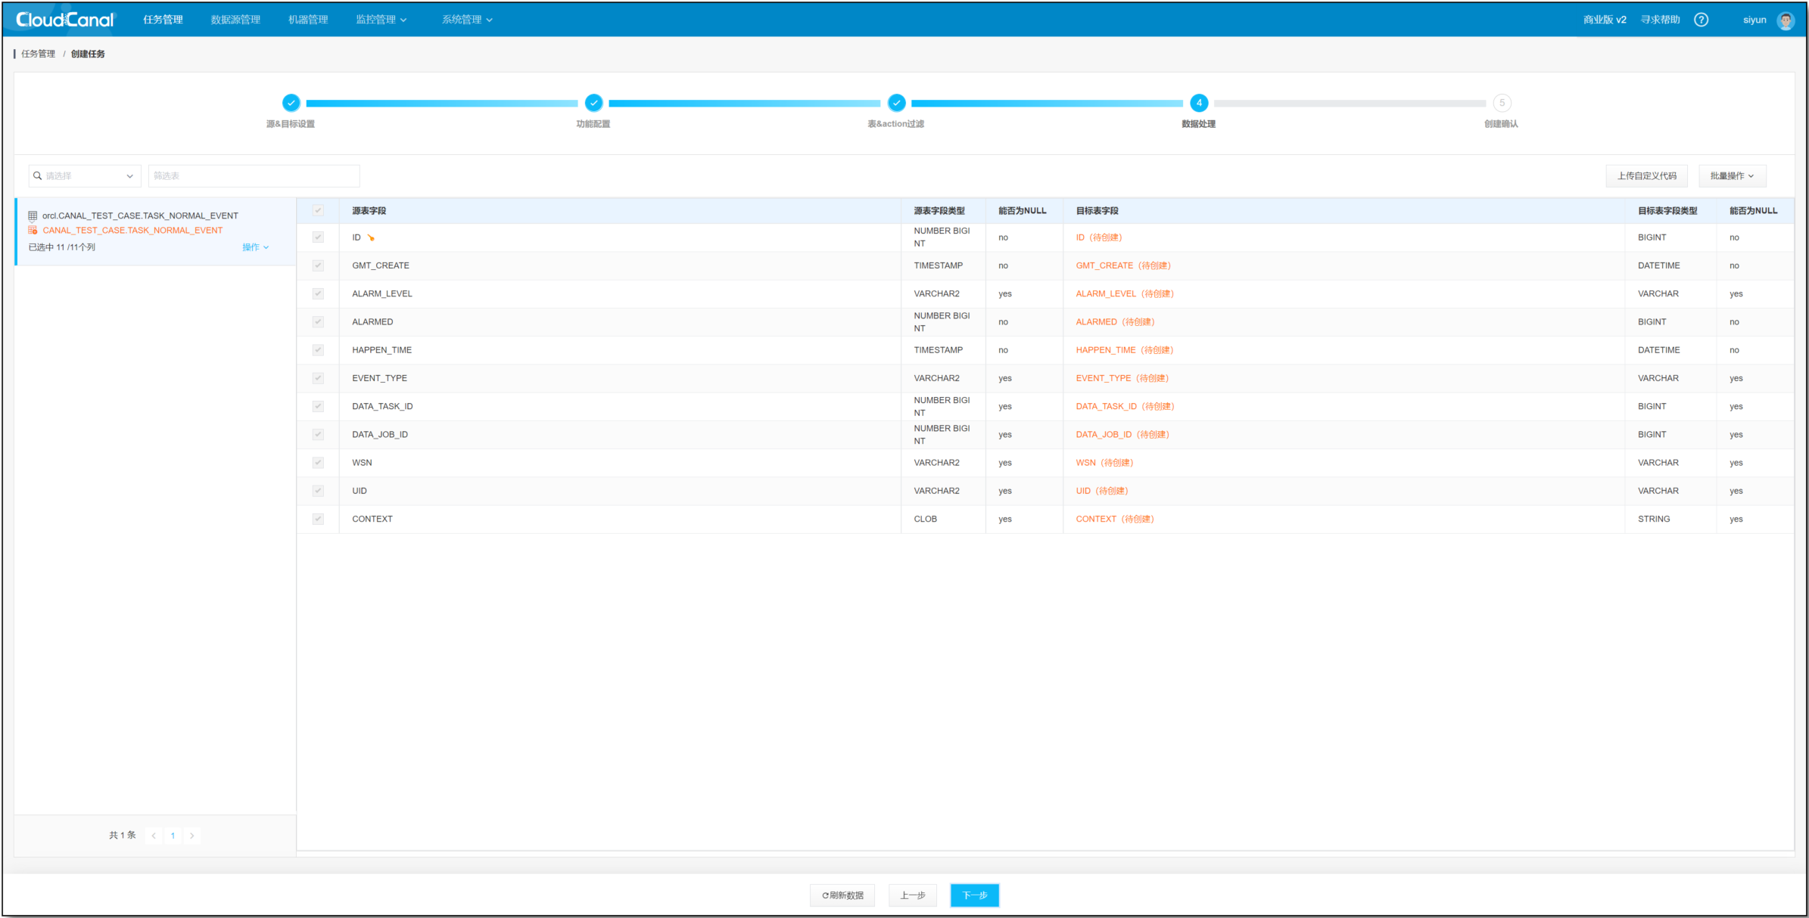Toggle the select-all header checkbox
Image resolution: width=1809 pixels, height=918 pixels.
(318, 211)
